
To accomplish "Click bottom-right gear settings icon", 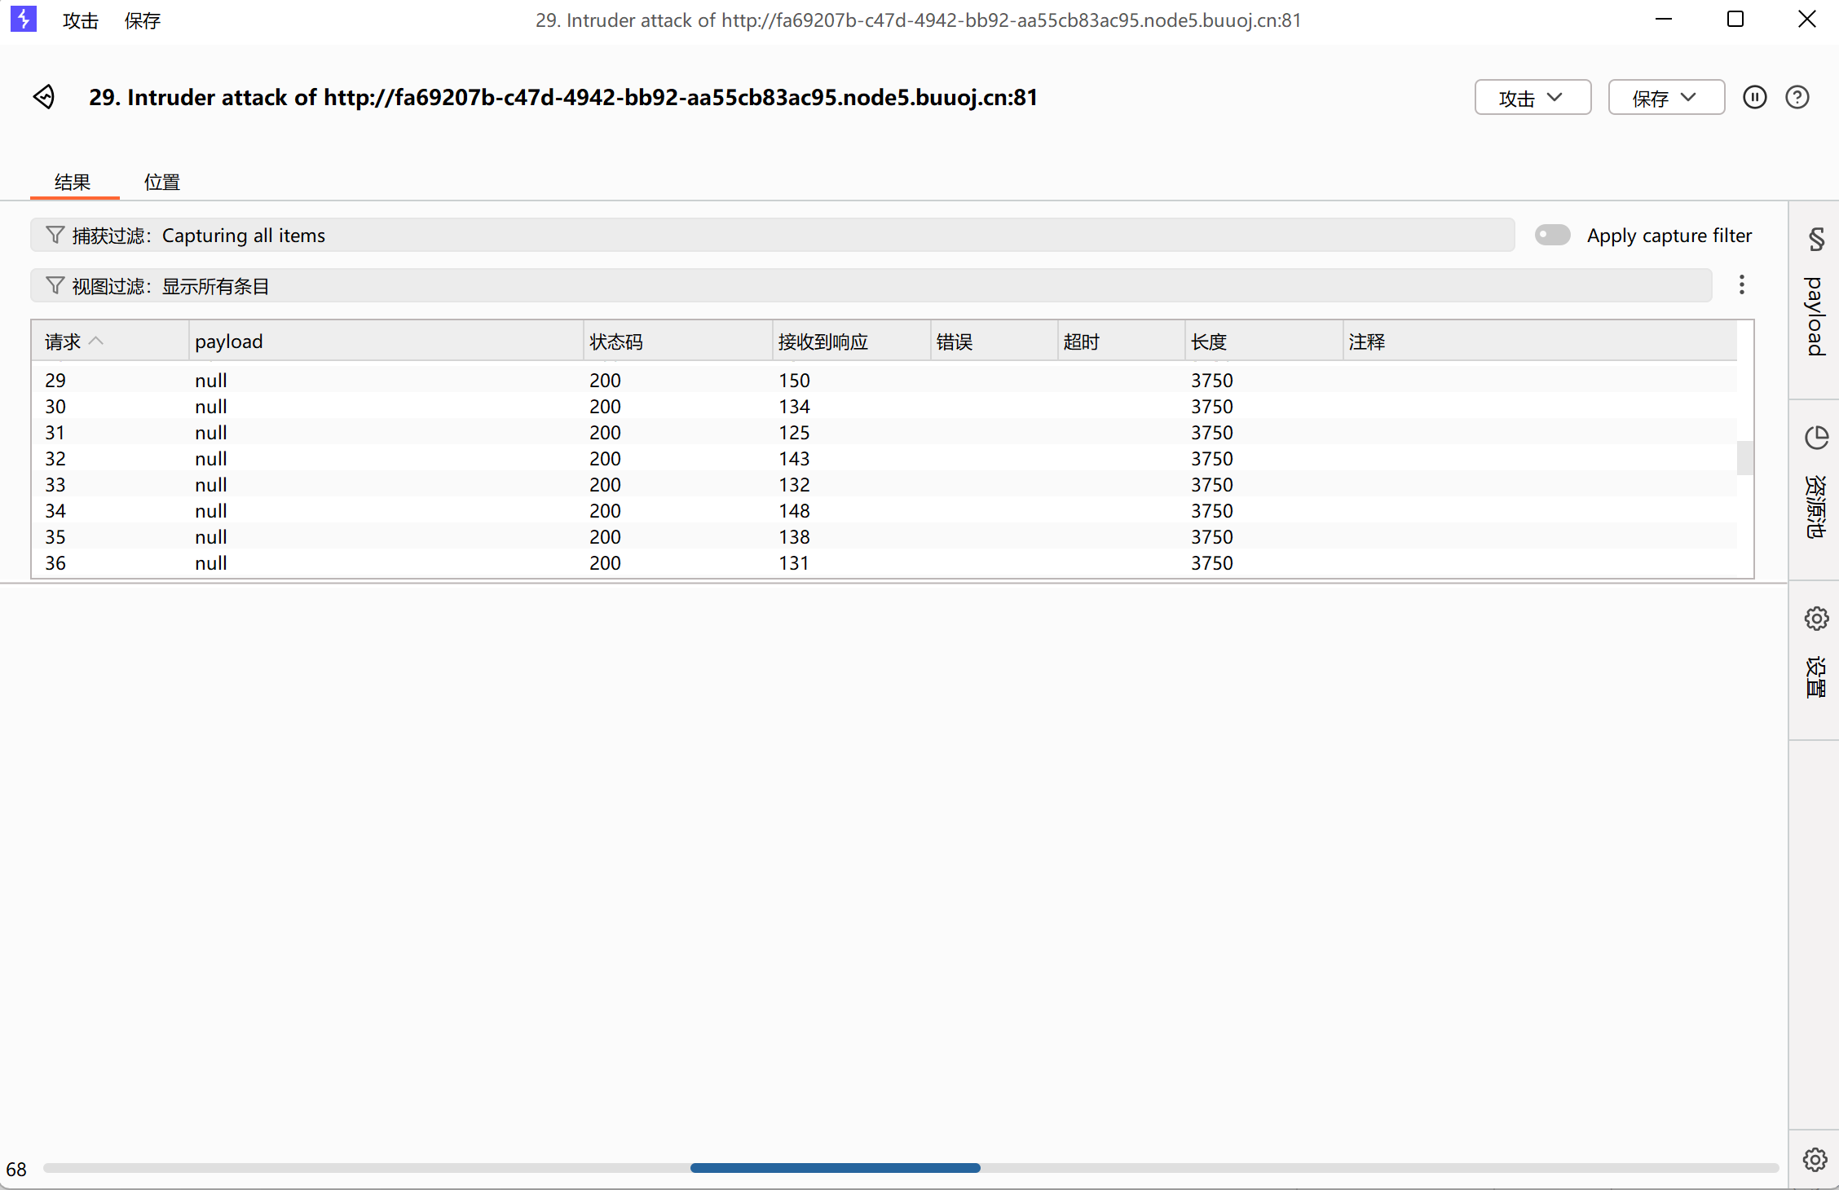I will coord(1815,1159).
